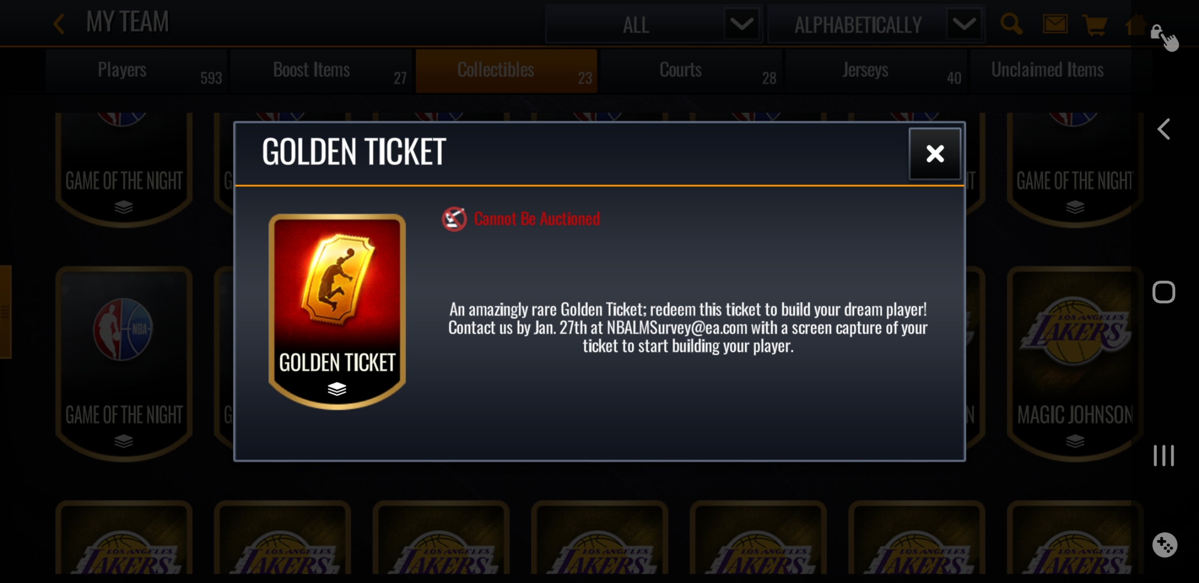Image resolution: width=1199 pixels, height=583 pixels.
Task: Open the mail inbox envelope icon
Action: (1055, 24)
